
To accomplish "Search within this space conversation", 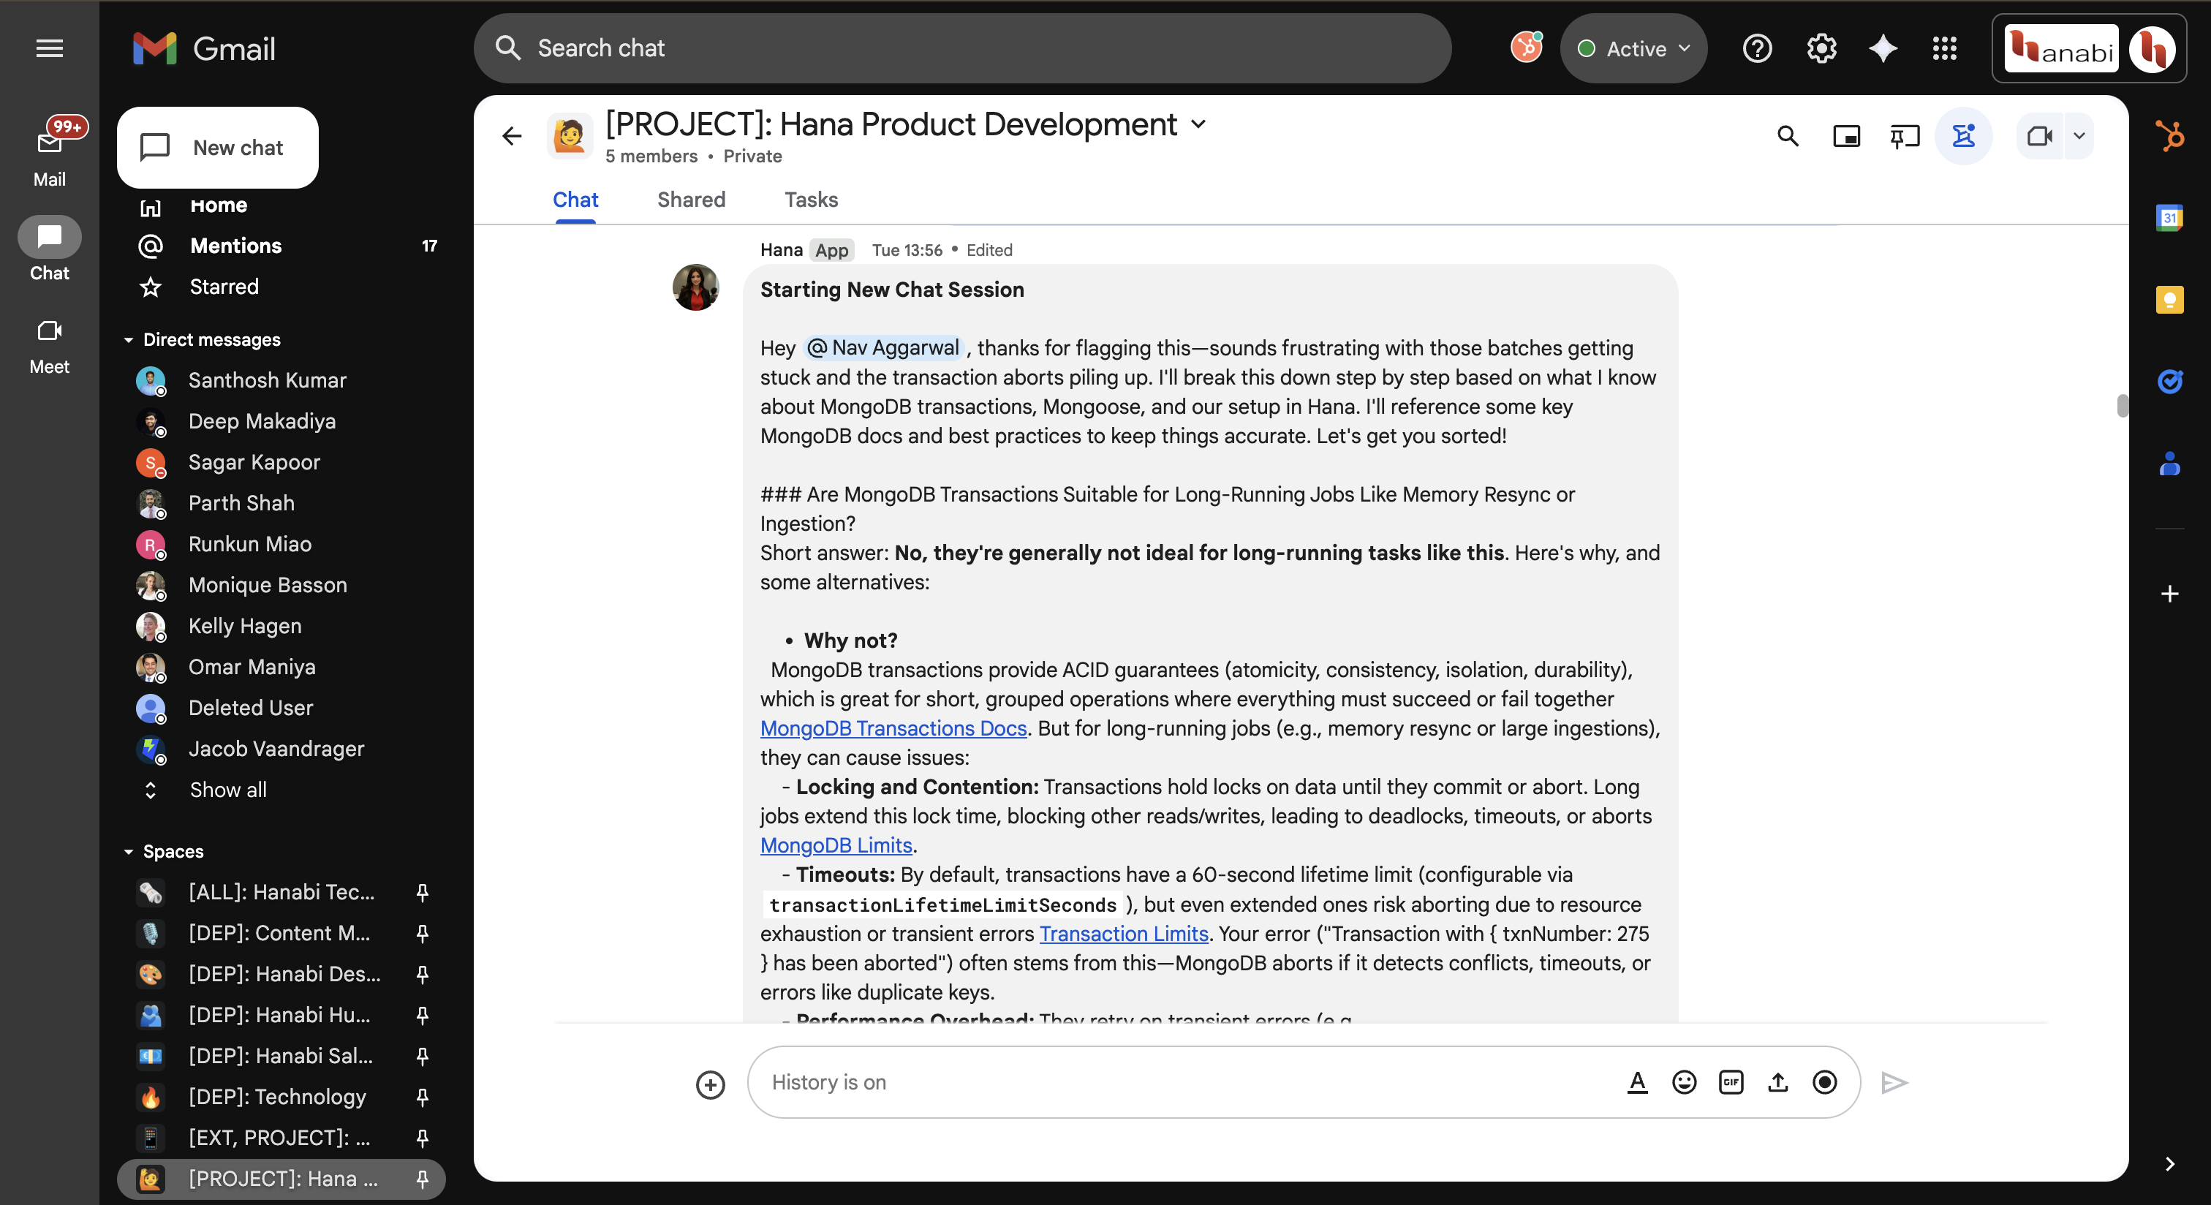I will [x=1788, y=135].
